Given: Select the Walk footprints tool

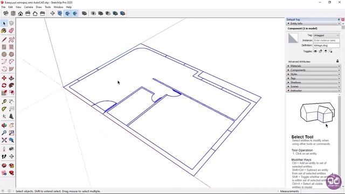Looking at the screenshot, I should point(4,156).
